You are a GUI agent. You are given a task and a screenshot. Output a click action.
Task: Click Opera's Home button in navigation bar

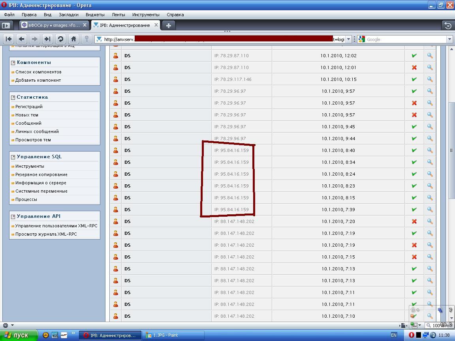click(73, 39)
